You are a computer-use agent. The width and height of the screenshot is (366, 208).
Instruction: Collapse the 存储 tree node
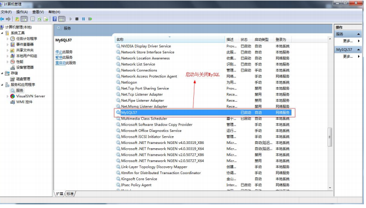[x=2, y=73]
